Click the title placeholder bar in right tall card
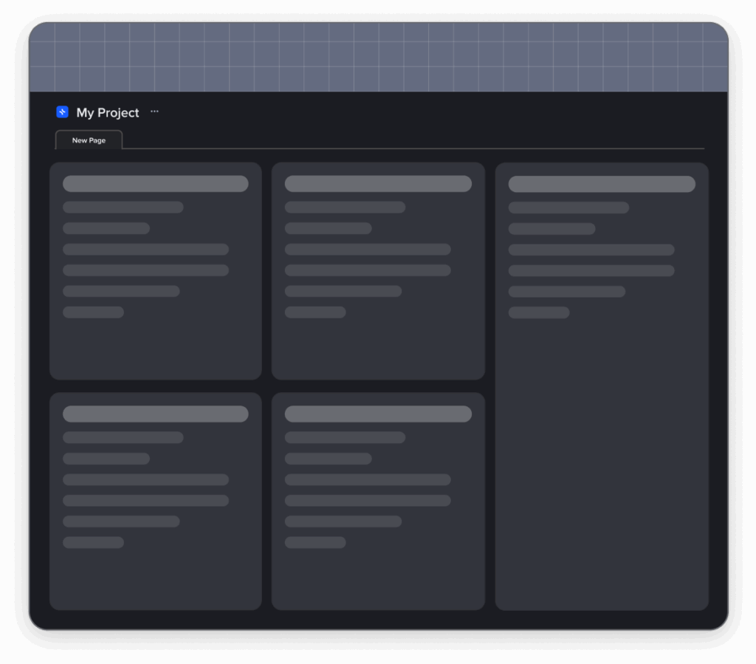Image resolution: width=756 pixels, height=664 pixels. [602, 184]
